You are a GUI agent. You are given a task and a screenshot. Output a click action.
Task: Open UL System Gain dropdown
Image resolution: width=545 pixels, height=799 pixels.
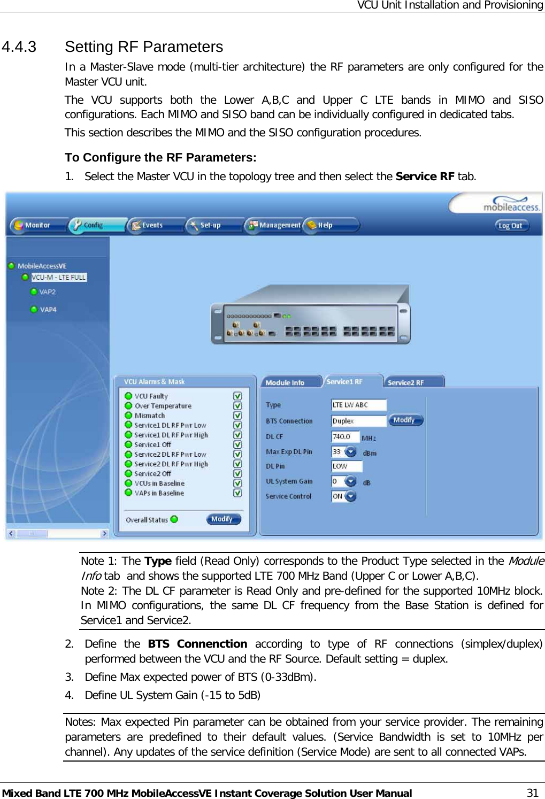[350, 481]
